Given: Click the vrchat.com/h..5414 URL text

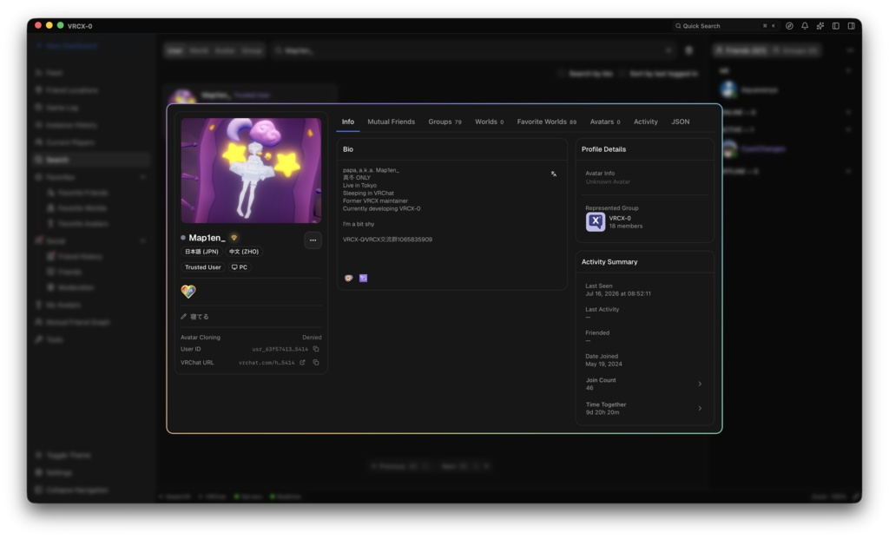Looking at the screenshot, I should click(x=267, y=363).
